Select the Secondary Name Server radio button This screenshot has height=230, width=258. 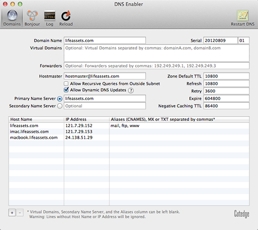[x=60, y=106]
